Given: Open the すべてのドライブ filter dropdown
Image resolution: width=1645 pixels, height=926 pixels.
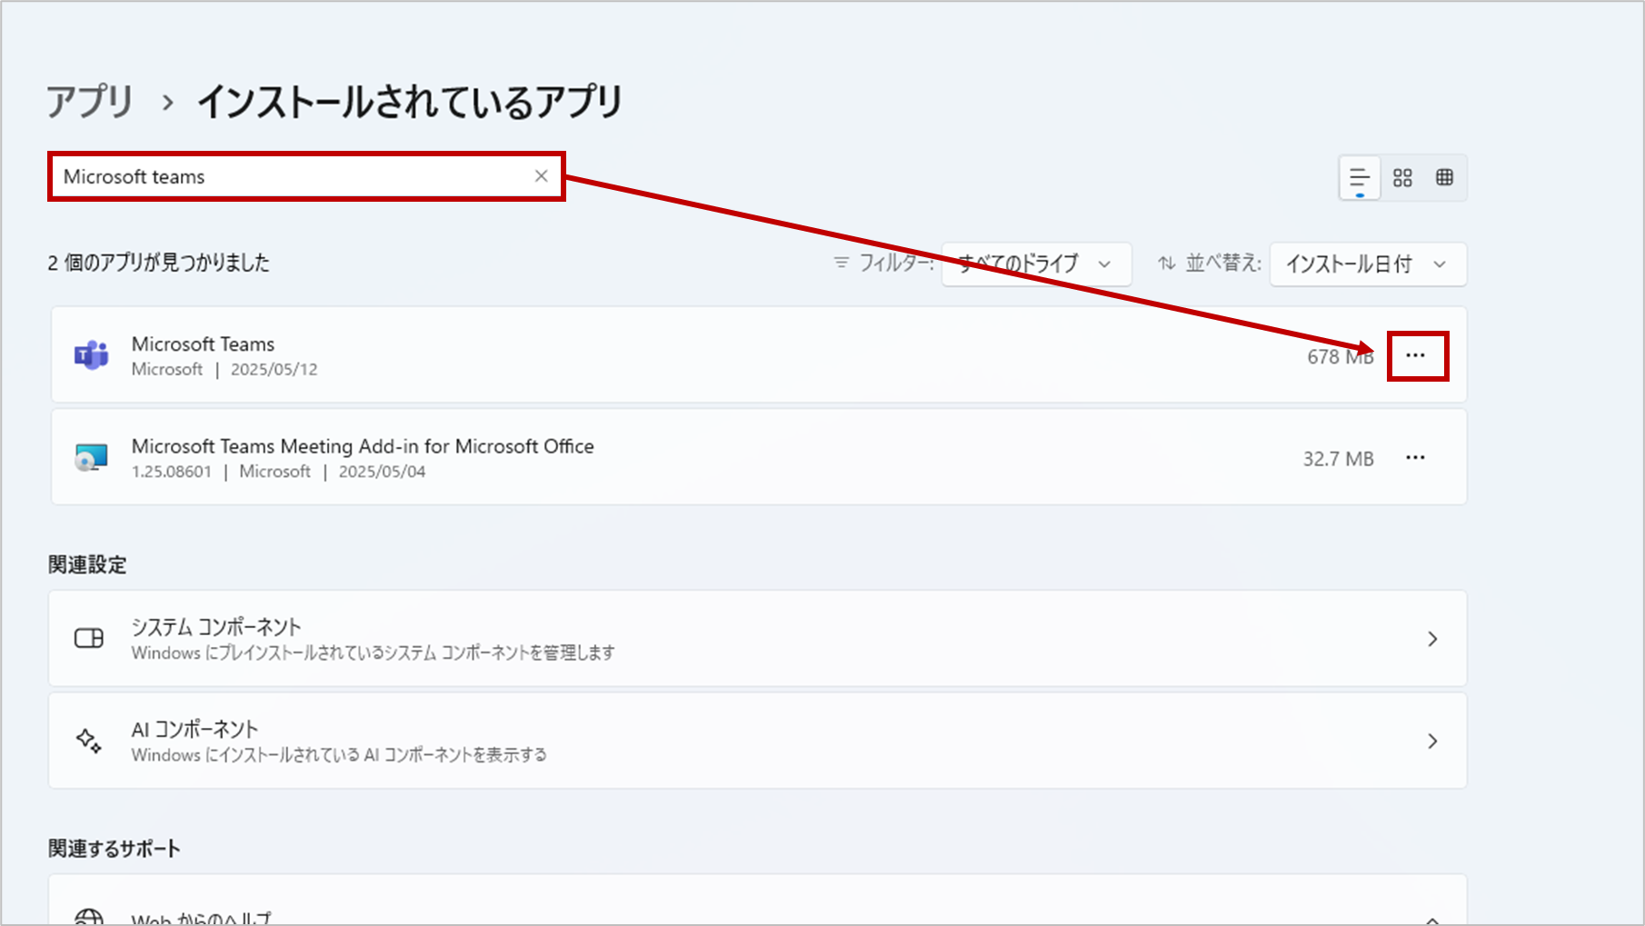Looking at the screenshot, I should [x=1036, y=264].
